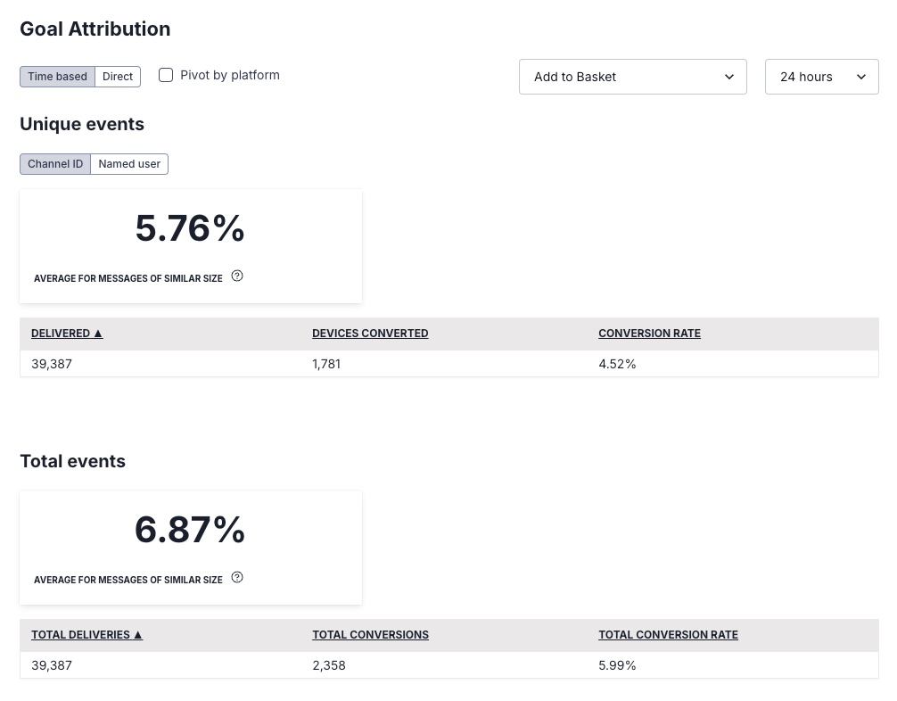This screenshot has height=701, width=897.
Task: Sort by the DELIVERED column header
Action: pyautogui.click(x=67, y=334)
